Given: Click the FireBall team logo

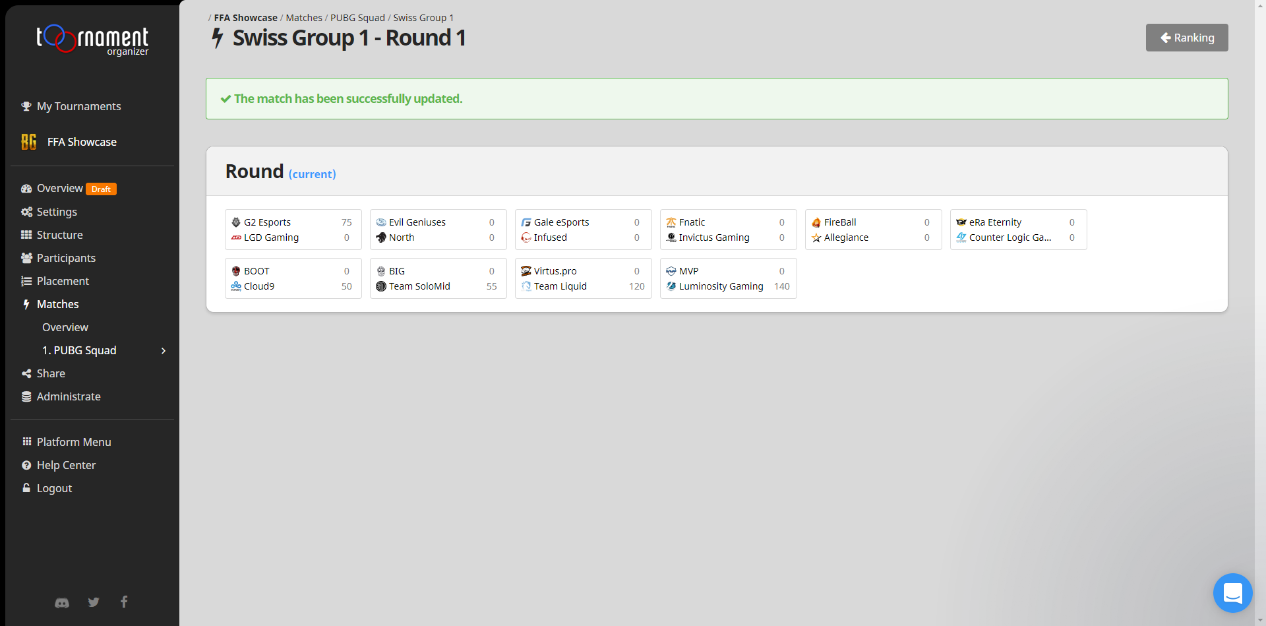Looking at the screenshot, I should 816,222.
